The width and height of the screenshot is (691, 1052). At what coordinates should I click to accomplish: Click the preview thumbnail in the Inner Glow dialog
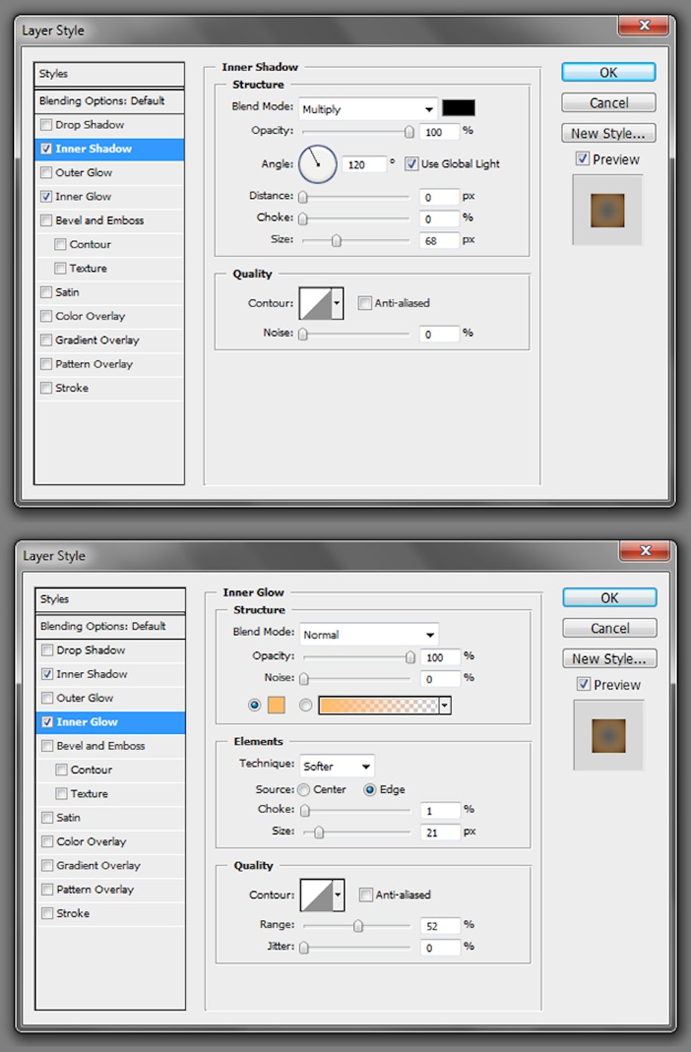pyautogui.click(x=608, y=736)
